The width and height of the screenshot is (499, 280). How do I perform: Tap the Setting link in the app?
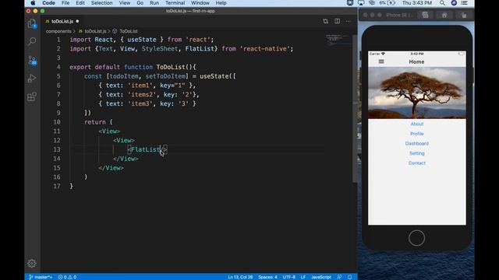tap(417, 153)
